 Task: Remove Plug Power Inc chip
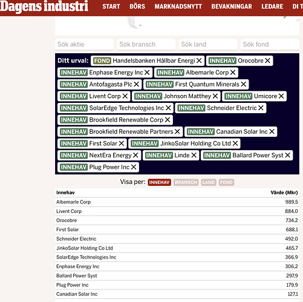134,167
